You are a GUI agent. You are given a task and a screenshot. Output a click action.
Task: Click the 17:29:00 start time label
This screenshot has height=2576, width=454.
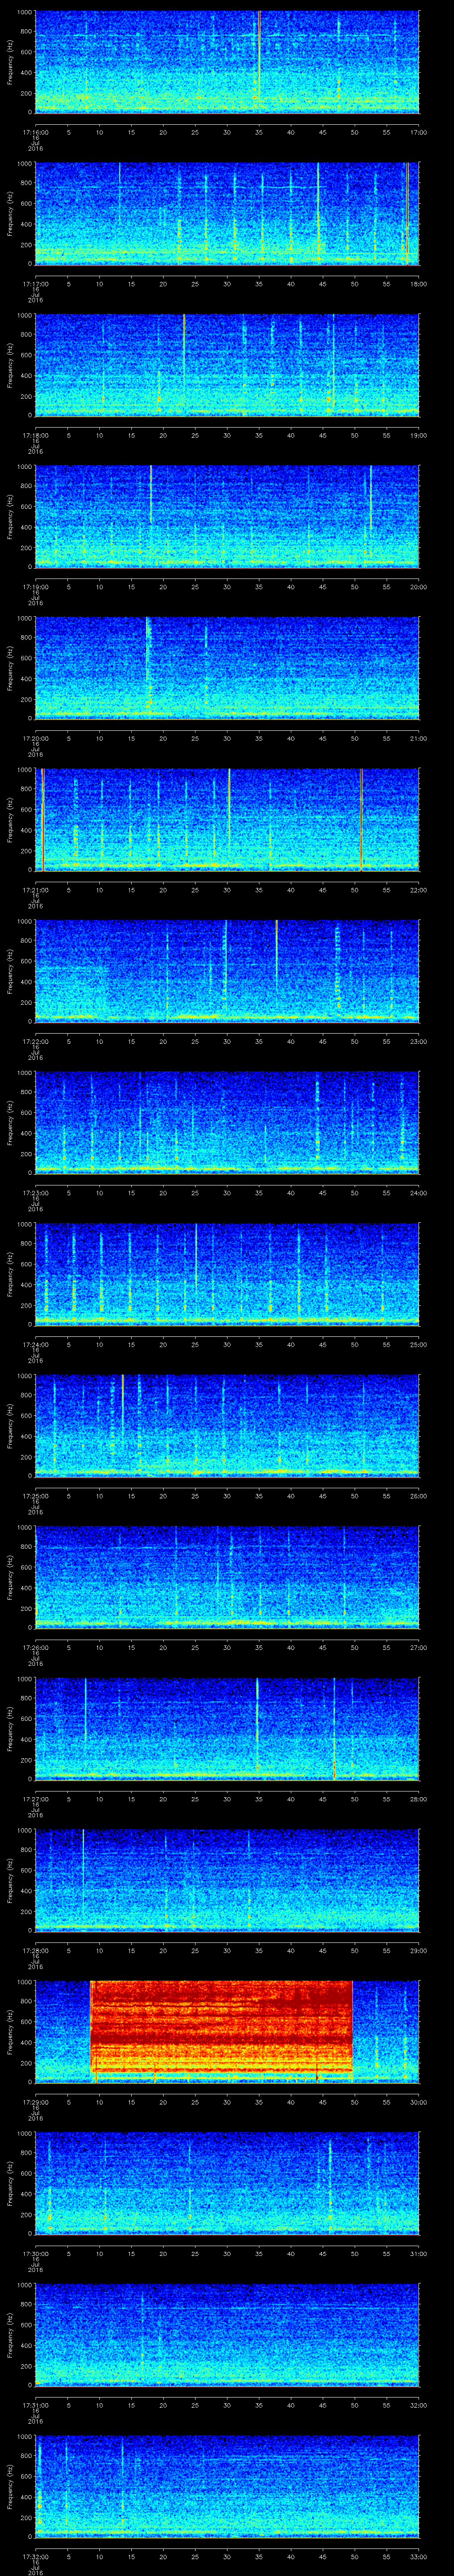(x=35, y=2102)
